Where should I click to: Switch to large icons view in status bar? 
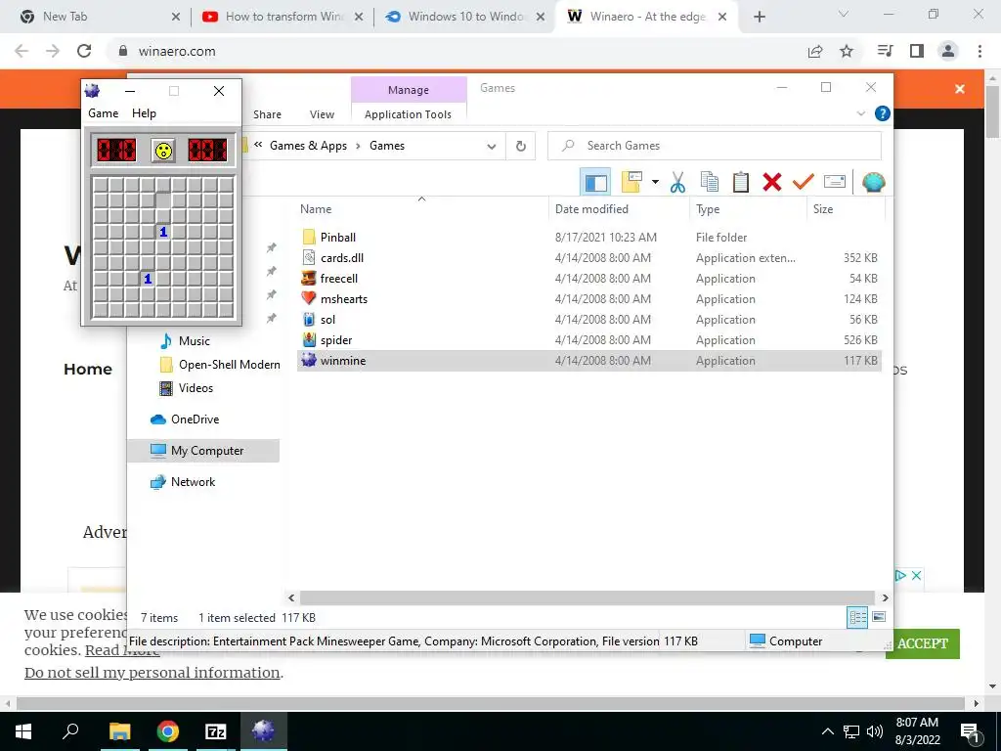pos(879,618)
